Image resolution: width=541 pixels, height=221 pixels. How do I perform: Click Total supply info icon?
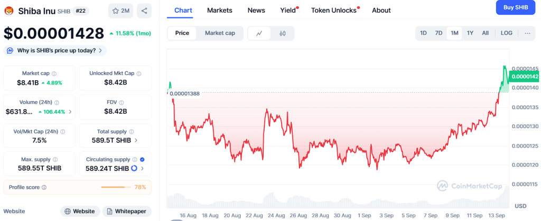click(132, 131)
